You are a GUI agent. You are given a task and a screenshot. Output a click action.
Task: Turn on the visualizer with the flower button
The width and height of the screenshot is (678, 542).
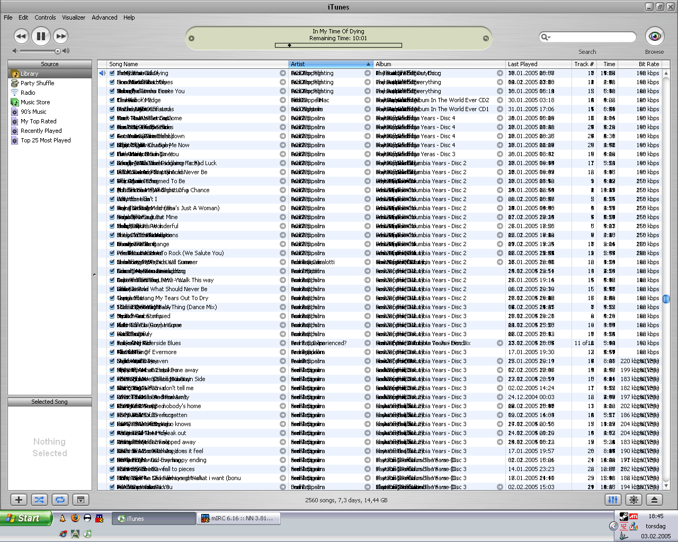(634, 500)
